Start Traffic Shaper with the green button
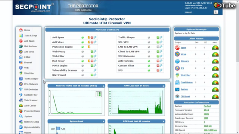This screenshot has width=239, height=134. 158,37
